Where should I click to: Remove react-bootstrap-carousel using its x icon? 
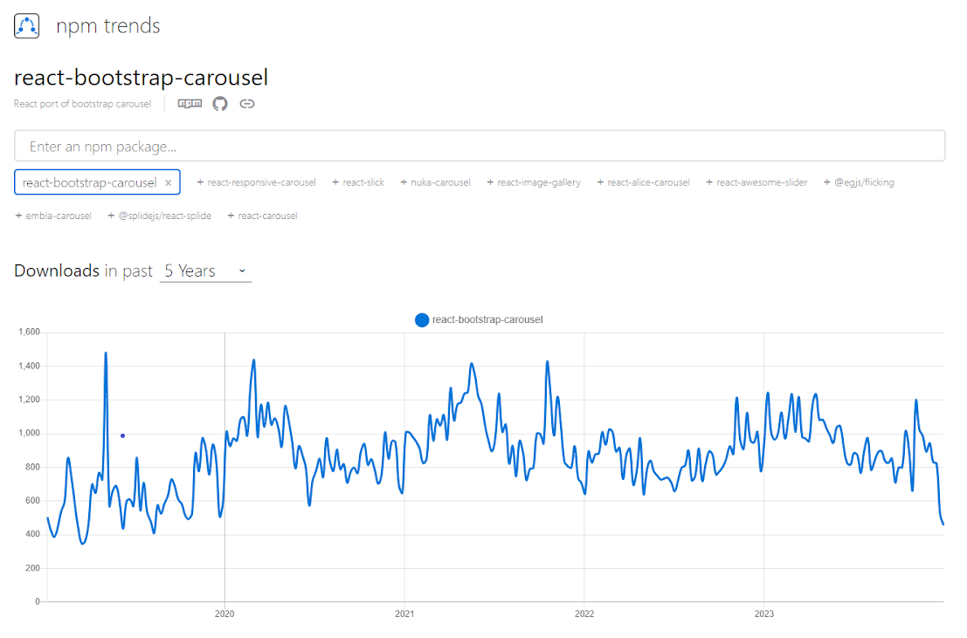(x=169, y=182)
